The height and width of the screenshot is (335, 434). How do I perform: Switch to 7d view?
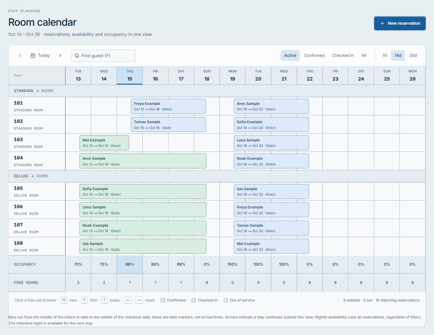coord(384,55)
